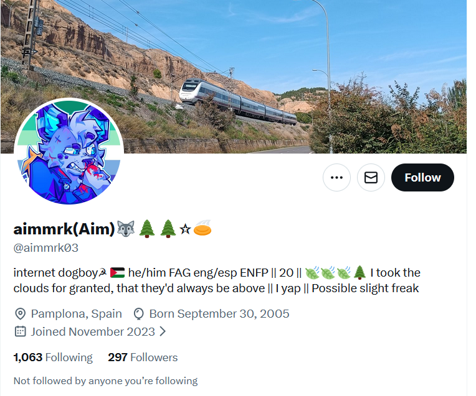
Task: Click Pamplona, Spain location text
Action: click(x=76, y=314)
